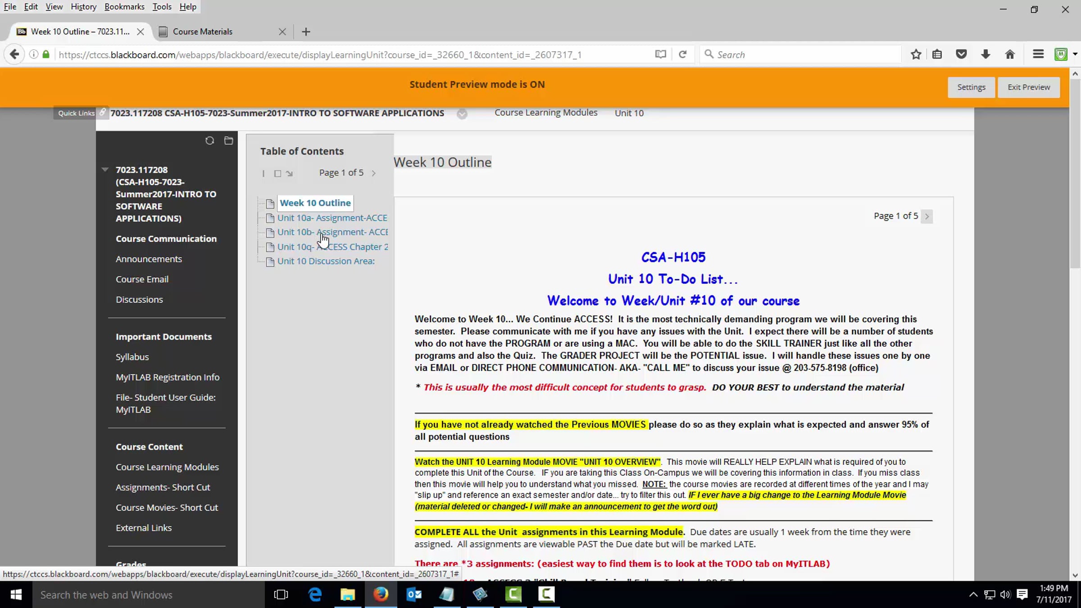Open the Firefox downloads arrow icon
This screenshot has width=1081, height=608.
pyautogui.click(x=986, y=54)
